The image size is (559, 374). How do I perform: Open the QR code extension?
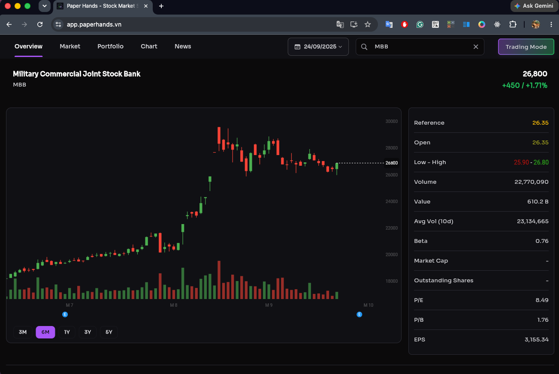click(435, 24)
